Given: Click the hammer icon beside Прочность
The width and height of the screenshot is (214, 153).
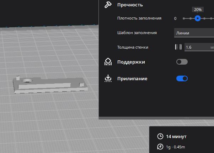Looking at the screenshot, I should (x=108, y=5).
